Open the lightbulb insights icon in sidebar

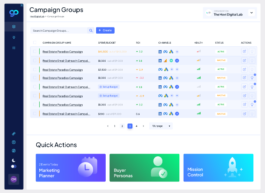(x=14, y=37)
